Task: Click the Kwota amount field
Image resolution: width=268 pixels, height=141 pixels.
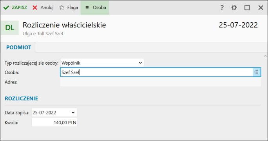Action: coord(54,123)
